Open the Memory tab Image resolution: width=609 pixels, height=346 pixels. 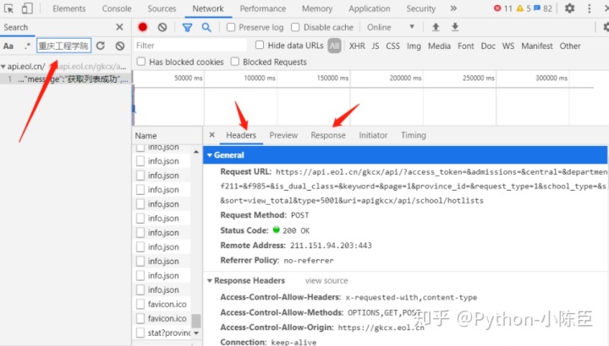tap(317, 8)
